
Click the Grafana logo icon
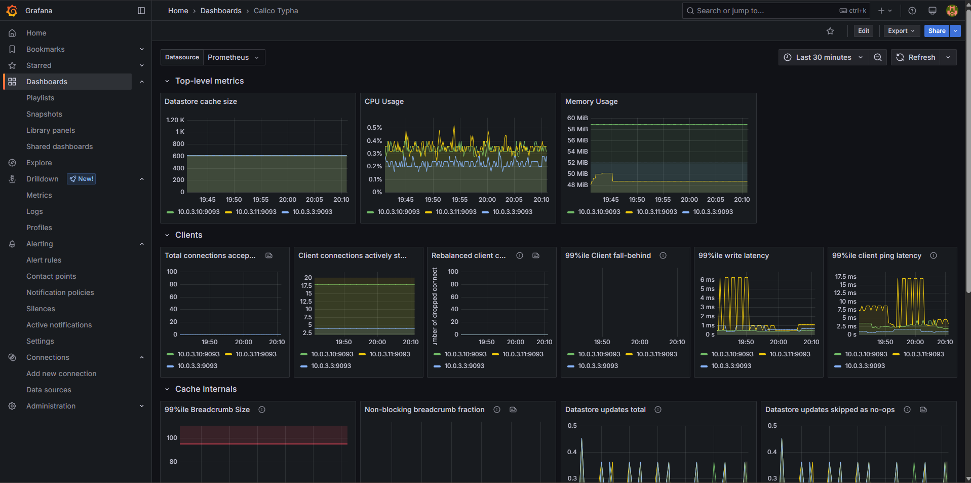tap(12, 11)
